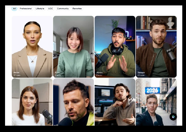The image size is (186, 132).
Task: Select the street avatar with 2026 sign
Action: [156, 102]
